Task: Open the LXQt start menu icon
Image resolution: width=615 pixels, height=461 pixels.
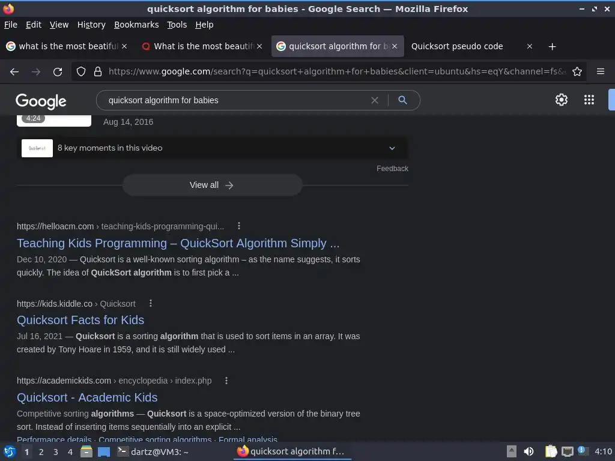Action: coord(10,451)
